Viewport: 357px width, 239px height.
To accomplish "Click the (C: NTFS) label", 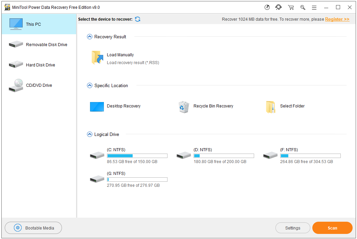I will pos(116,150).
